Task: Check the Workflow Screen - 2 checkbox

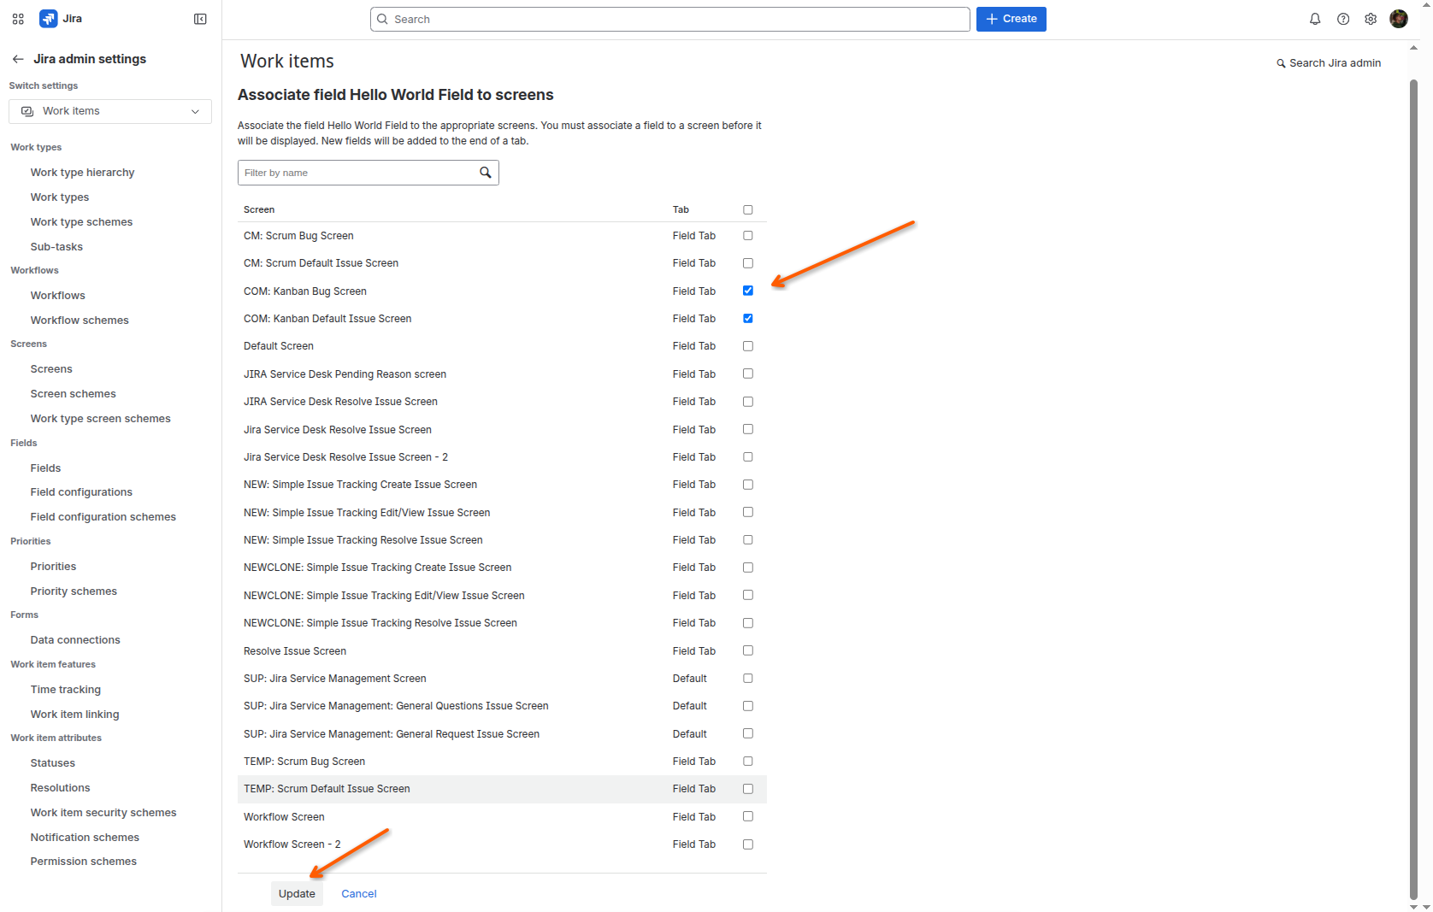Action: coord(748,844)
